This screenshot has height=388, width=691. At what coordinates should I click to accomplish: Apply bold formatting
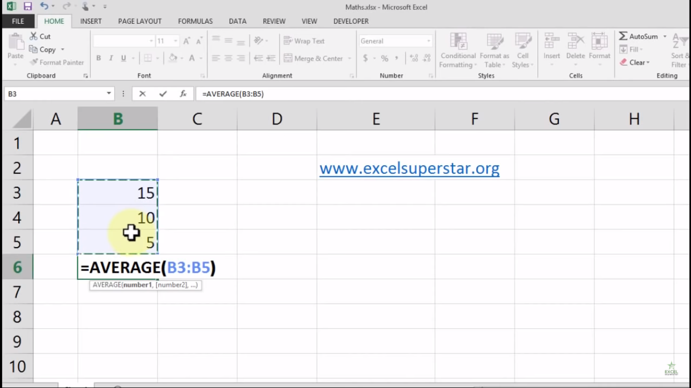tap(99, 58)
